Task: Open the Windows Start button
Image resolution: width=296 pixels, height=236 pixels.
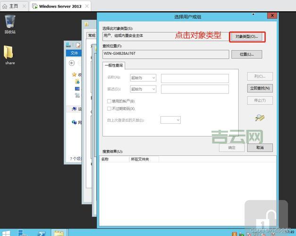Action: (x=6, y=233)
